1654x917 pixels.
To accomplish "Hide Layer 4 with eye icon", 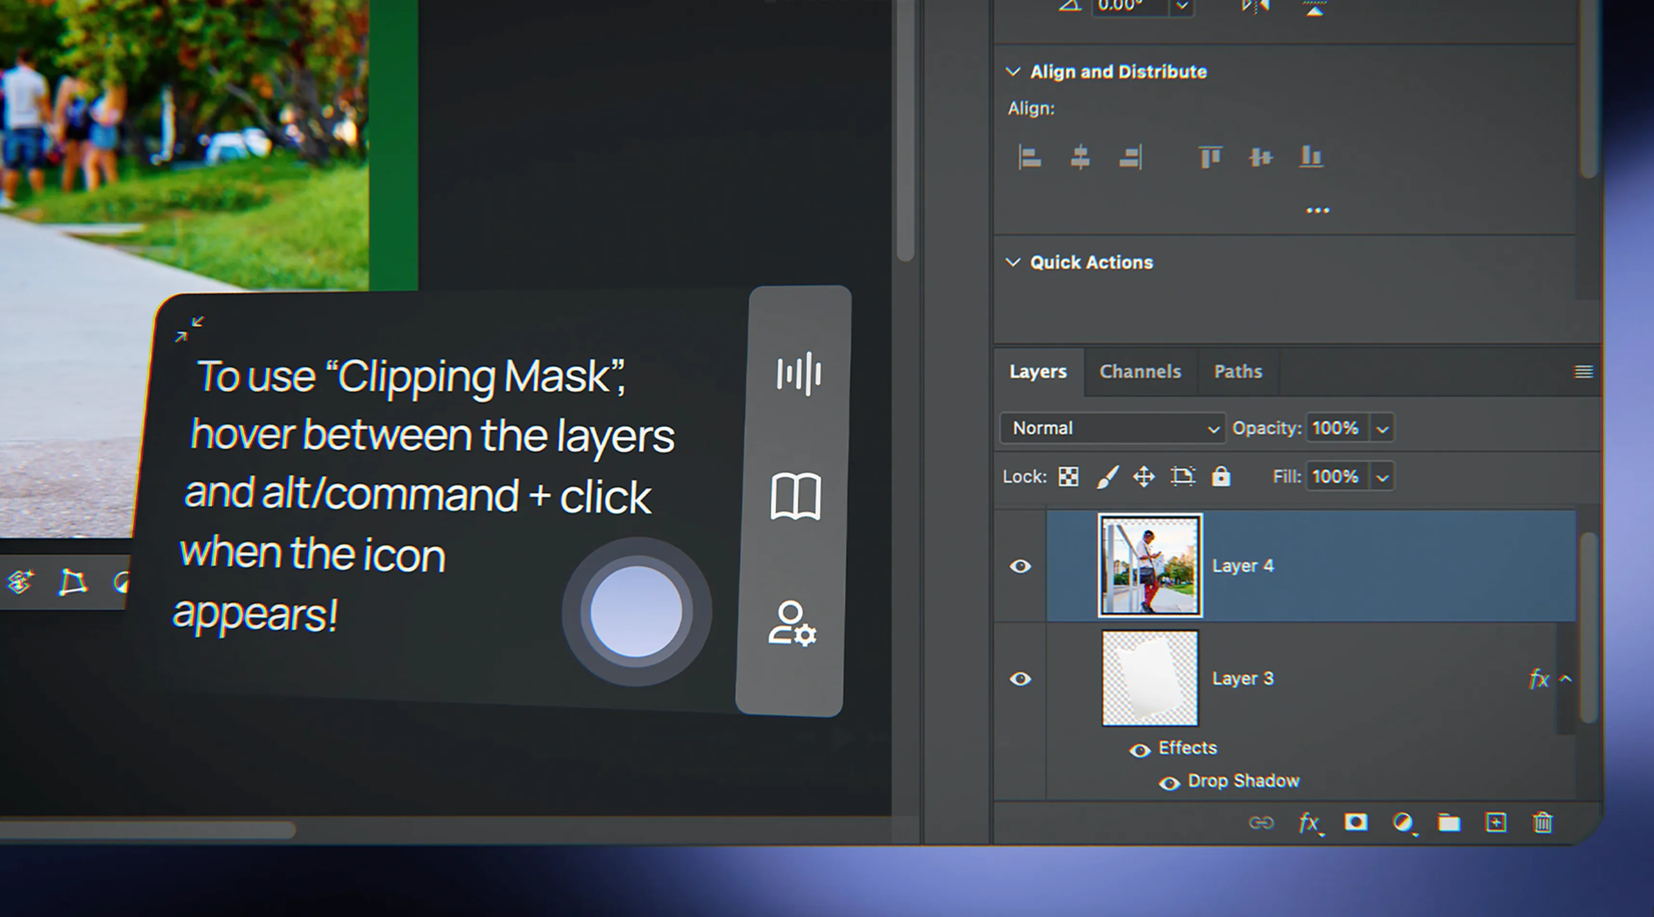I will click(x=1020, y=566).
